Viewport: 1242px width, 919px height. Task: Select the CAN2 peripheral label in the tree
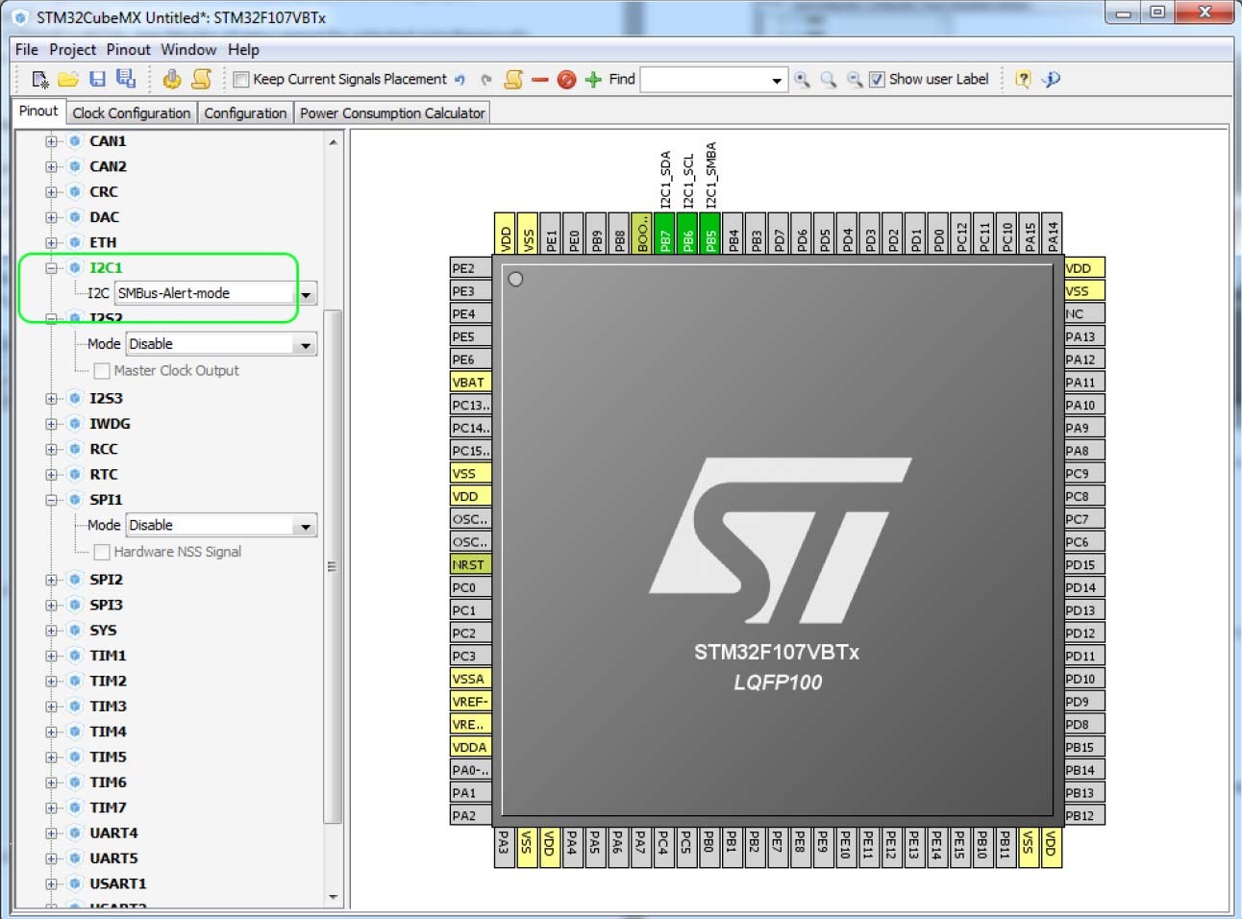coord(108,166)
